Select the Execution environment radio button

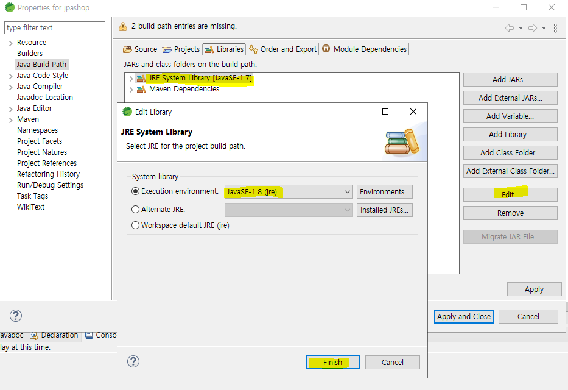136,191
